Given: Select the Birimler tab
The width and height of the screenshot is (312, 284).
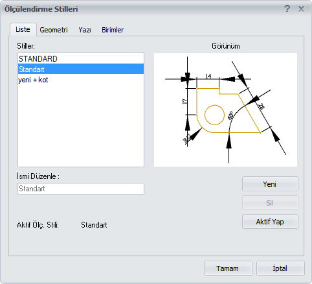Looking at the screenshot, I should [x=113, y=30].
